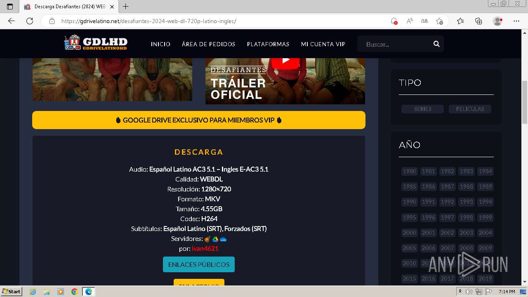
Task: Go to the INICIO menu item
Action: pyautogui.click(x=160, y=44)
